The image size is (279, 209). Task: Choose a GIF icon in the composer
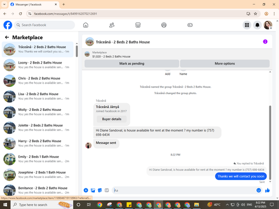[107, 190]
